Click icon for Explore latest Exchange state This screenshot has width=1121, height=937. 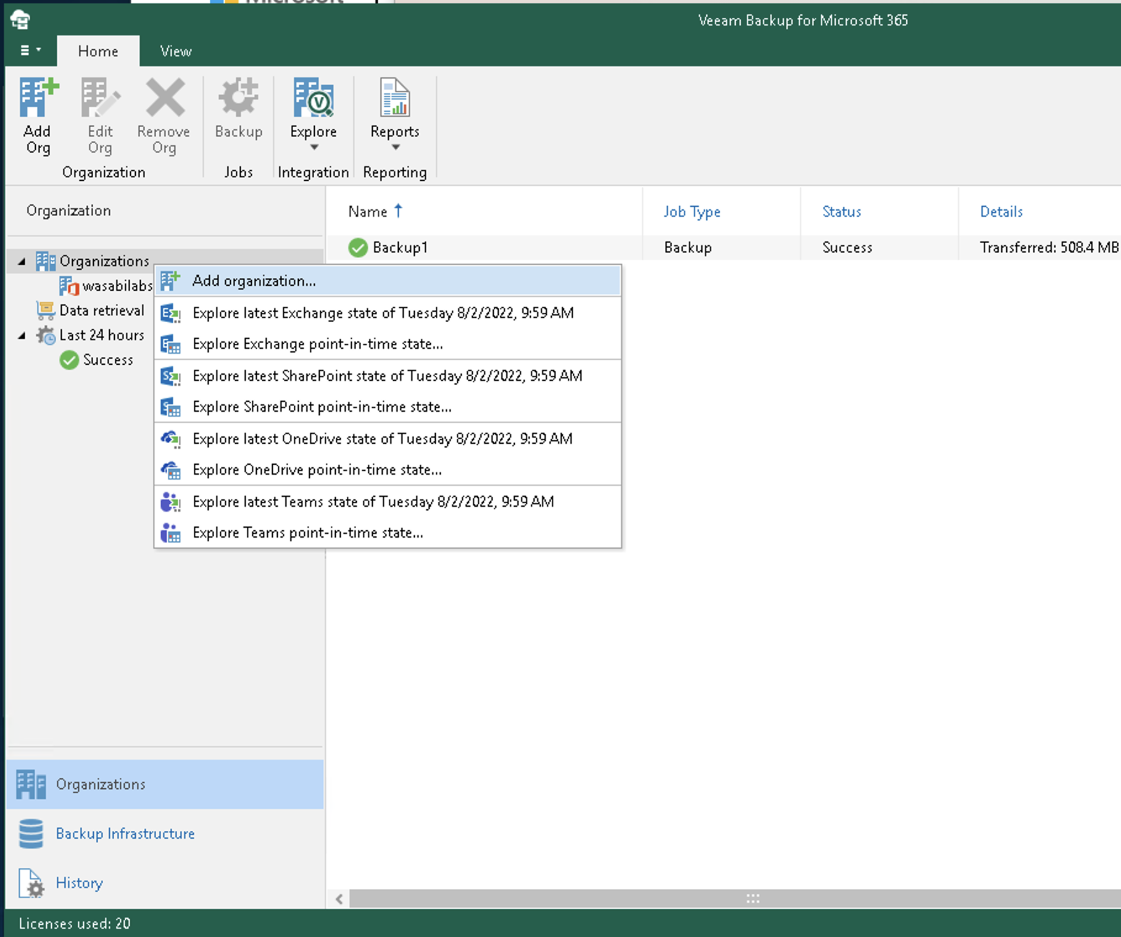pos(170,313)
